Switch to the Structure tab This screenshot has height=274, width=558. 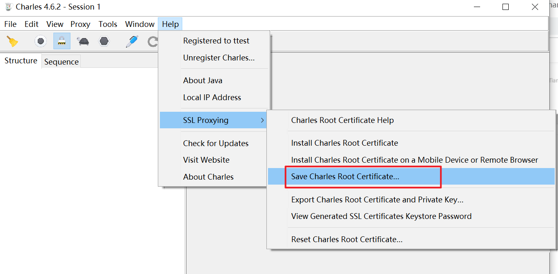pyautogui.click(x=21, y=60)
